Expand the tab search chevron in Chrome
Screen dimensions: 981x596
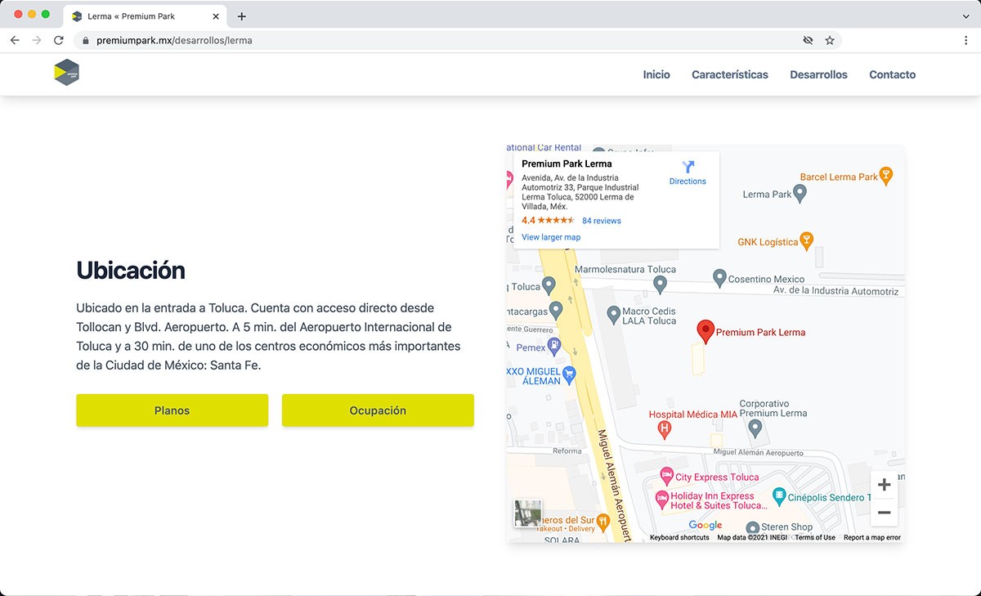click(x=966, y=16)
